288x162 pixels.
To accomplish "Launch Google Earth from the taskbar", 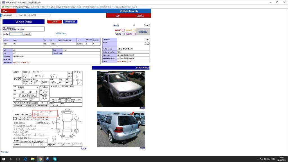I will click(x=48, y=159).
